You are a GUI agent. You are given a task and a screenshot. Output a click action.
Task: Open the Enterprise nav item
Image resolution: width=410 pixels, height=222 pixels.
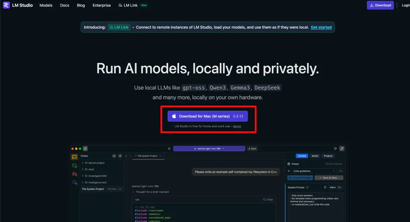click(101, 5)
